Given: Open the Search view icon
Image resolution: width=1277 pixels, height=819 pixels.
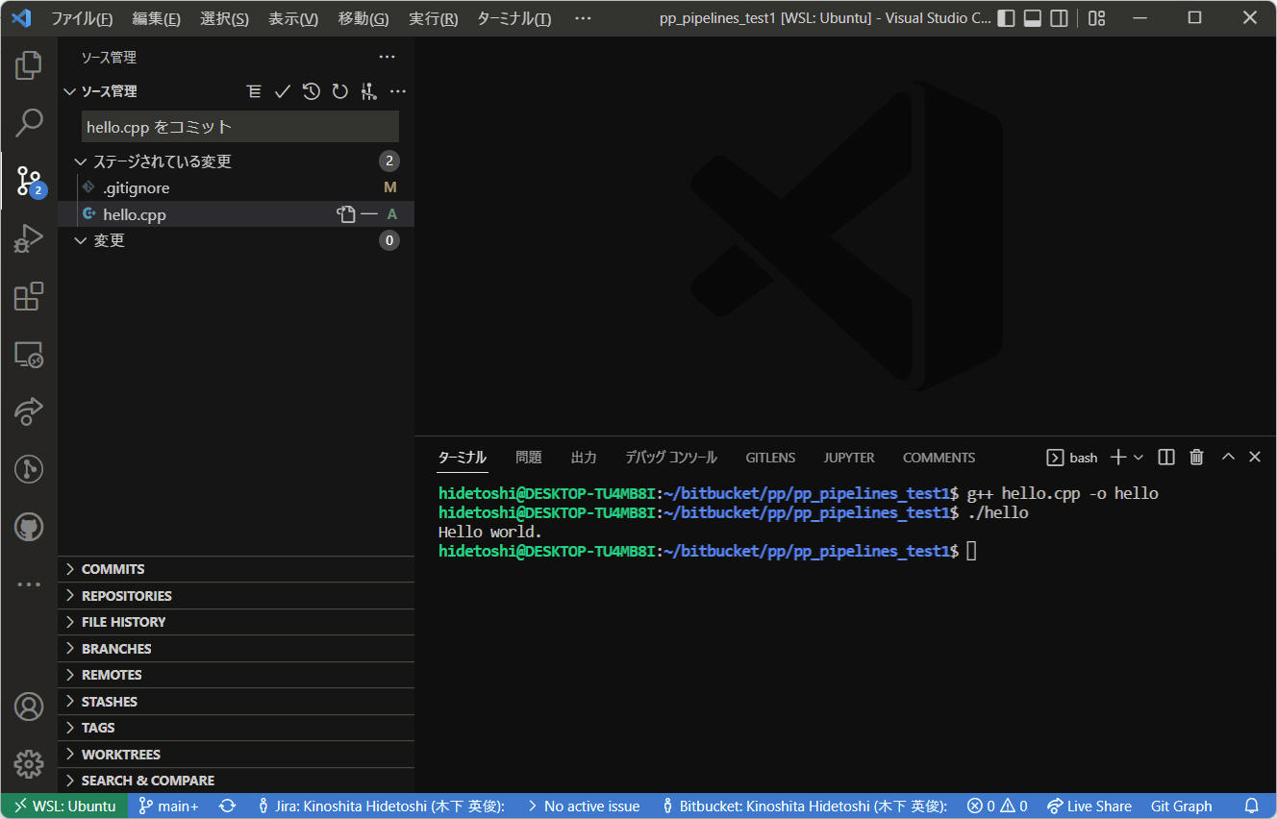Looking at the screenshot, I should point(29,122).
